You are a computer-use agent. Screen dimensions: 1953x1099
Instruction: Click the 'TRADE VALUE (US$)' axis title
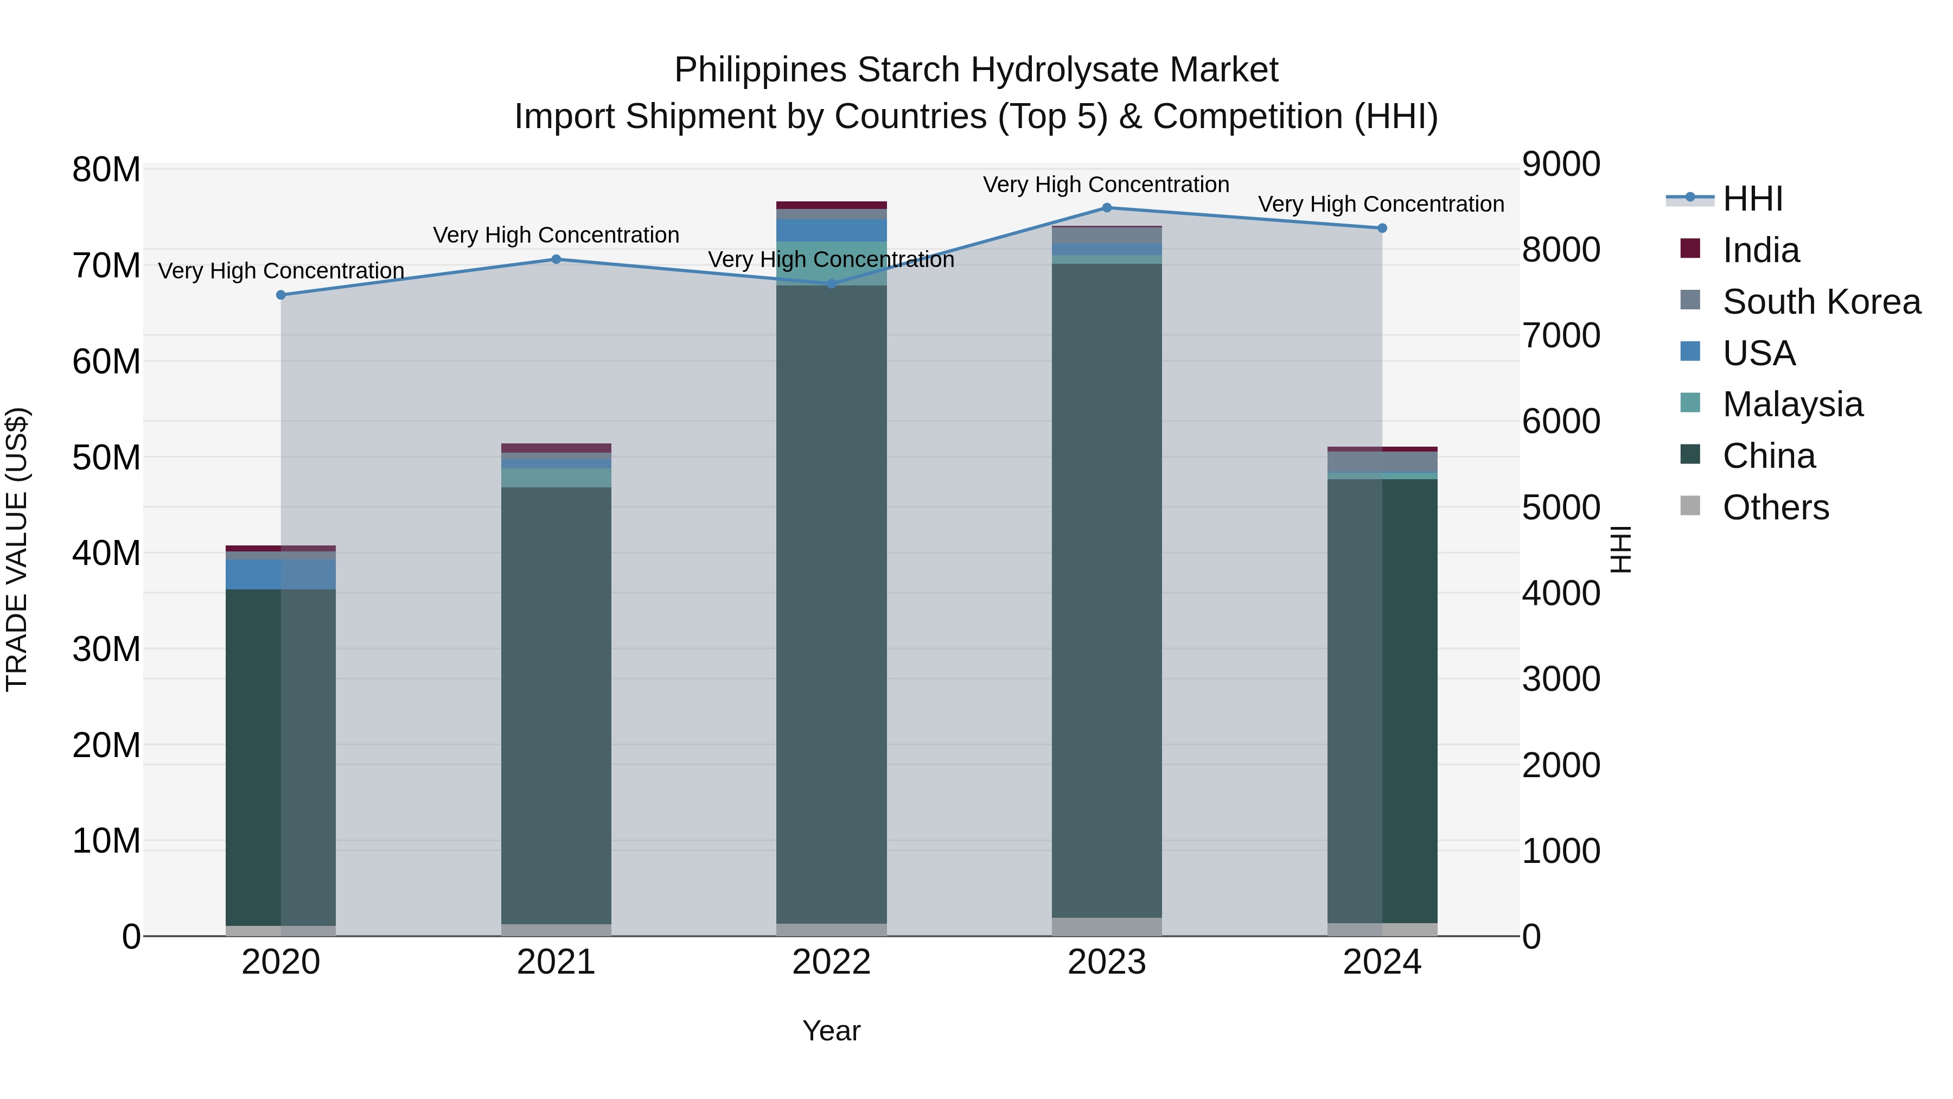coord(17,549)
